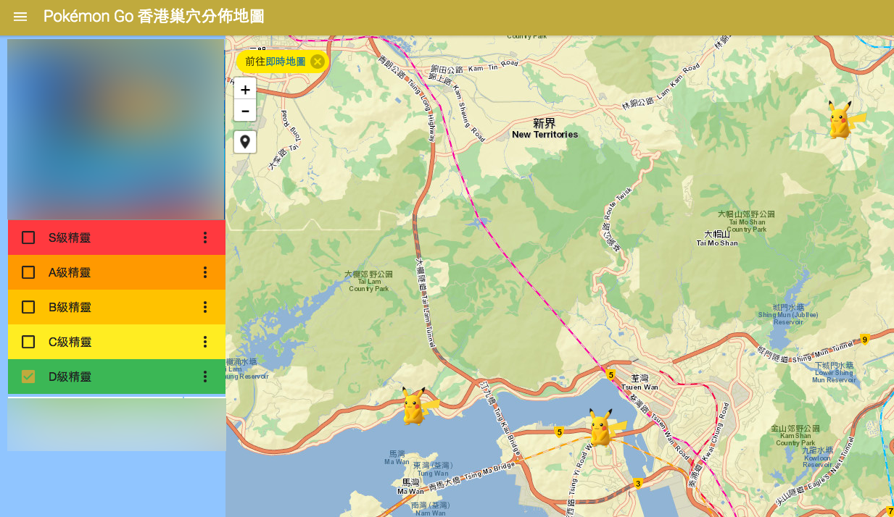Open more options for S級精靈
The image size is (894, 517).
(x=205, y=238)
